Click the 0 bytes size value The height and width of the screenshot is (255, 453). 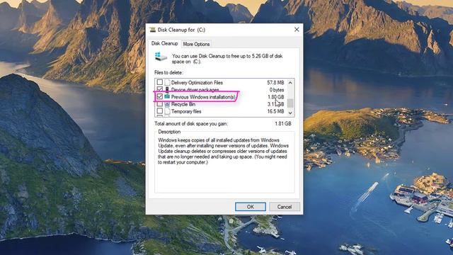click(277, 90)
